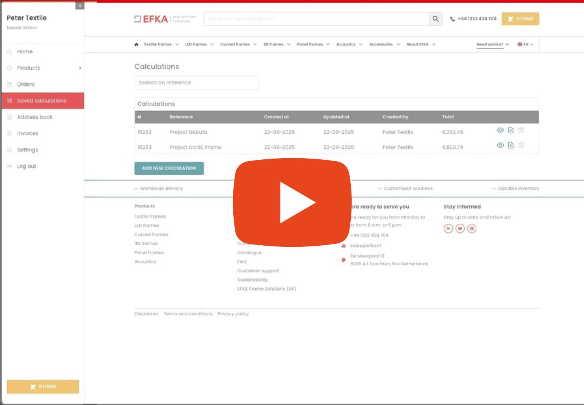Viewport: 584px width, 405px height.
Task: Open the Panel frames link in footer
Action: (149, 253)
